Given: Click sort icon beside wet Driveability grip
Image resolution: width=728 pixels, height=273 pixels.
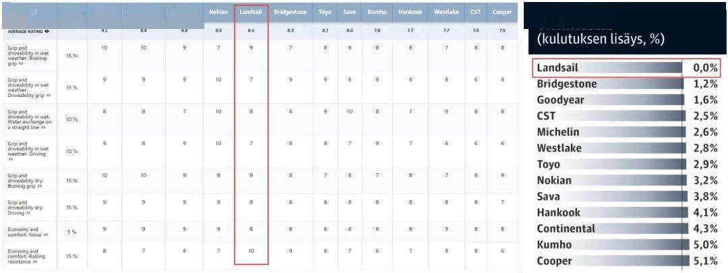Looking at the screenshot, I should 49,95.
